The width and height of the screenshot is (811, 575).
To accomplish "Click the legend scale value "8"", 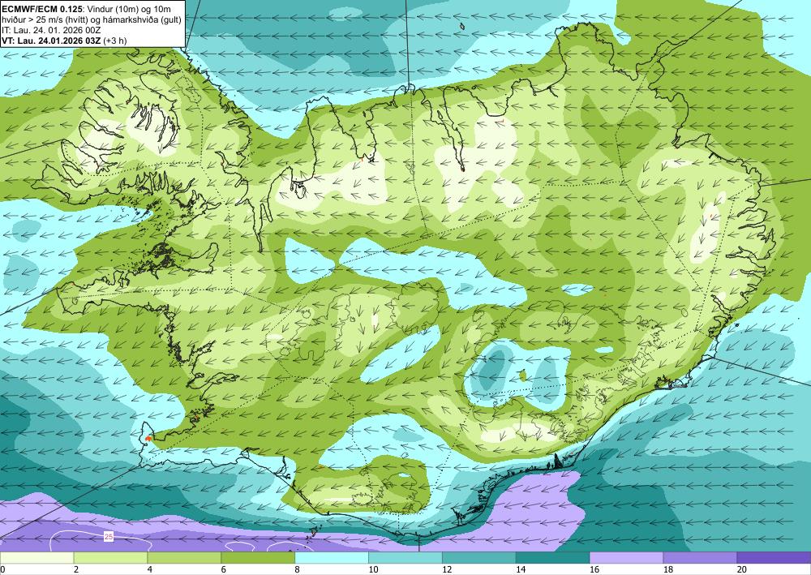I will (x=298, y=570).
